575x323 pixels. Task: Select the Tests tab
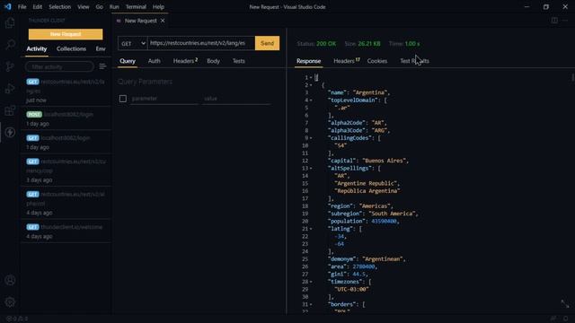point(238,61)
